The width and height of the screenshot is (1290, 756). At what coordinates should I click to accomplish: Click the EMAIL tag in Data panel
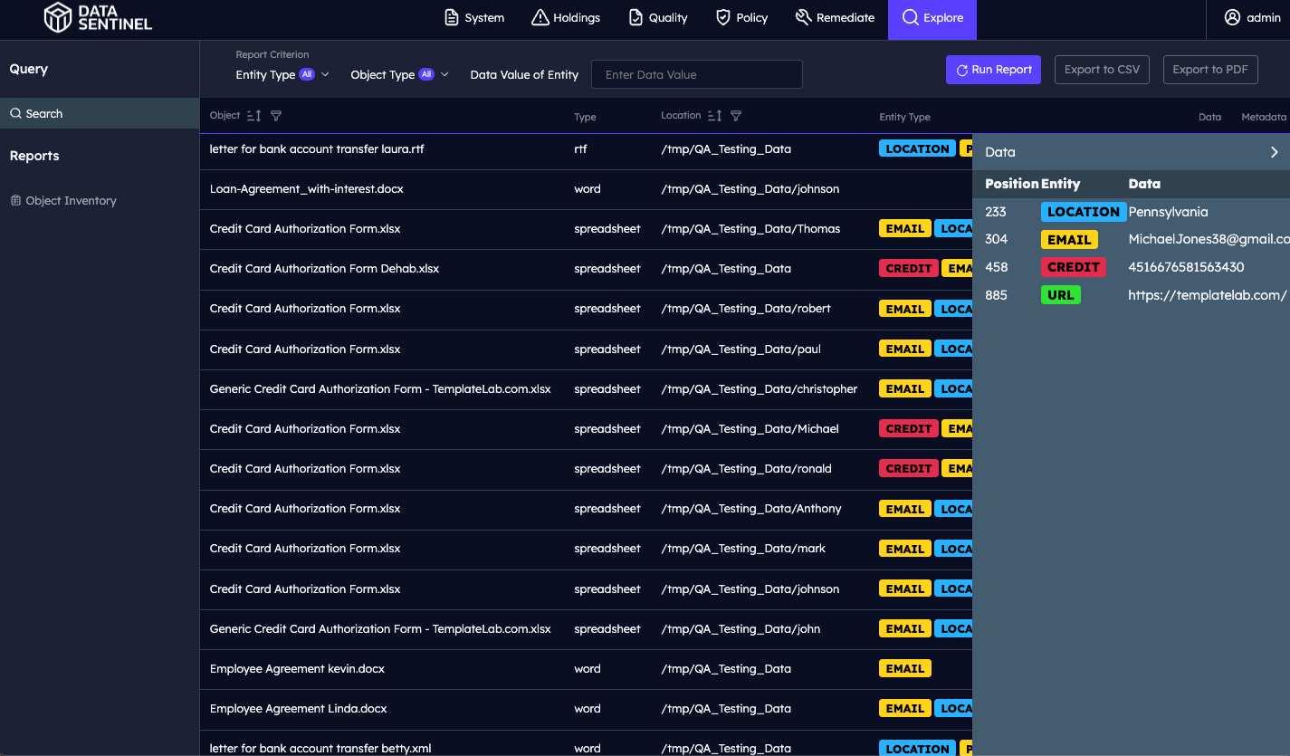[1069, 240]
